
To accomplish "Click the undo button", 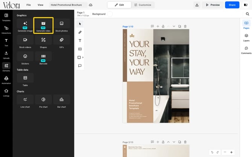I will click(212, 152).
